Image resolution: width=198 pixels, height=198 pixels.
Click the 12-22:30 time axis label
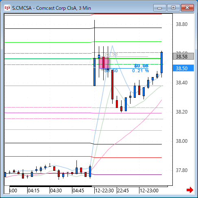coord(104,191)
